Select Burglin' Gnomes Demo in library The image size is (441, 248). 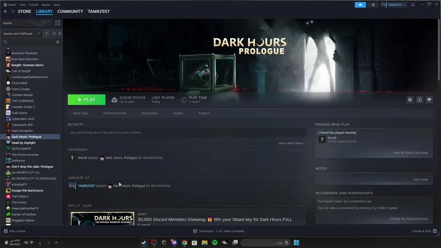[x=28, y=65]
